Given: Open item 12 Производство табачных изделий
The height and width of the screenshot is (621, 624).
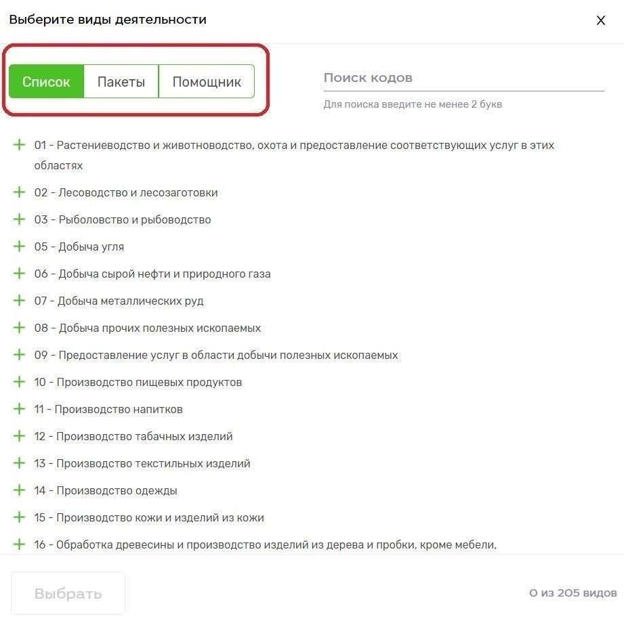Looking at the screenshot, I should [133, 436].
